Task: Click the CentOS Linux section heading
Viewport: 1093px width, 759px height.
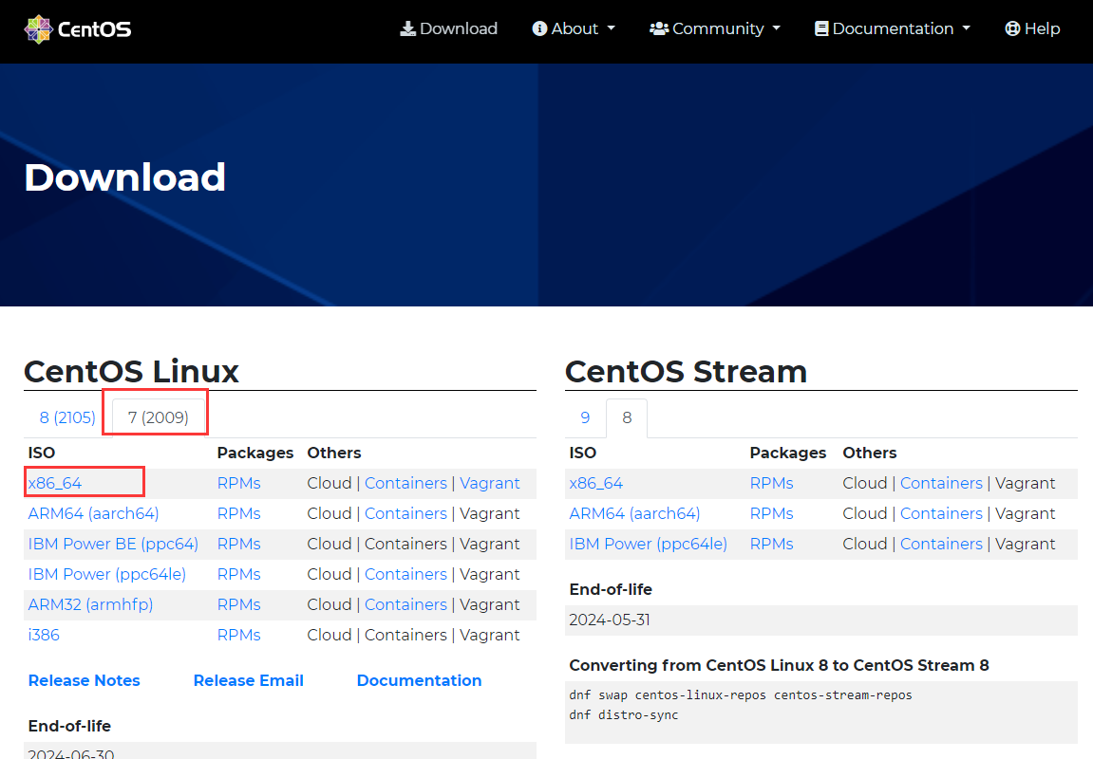Action: [131, 371]
